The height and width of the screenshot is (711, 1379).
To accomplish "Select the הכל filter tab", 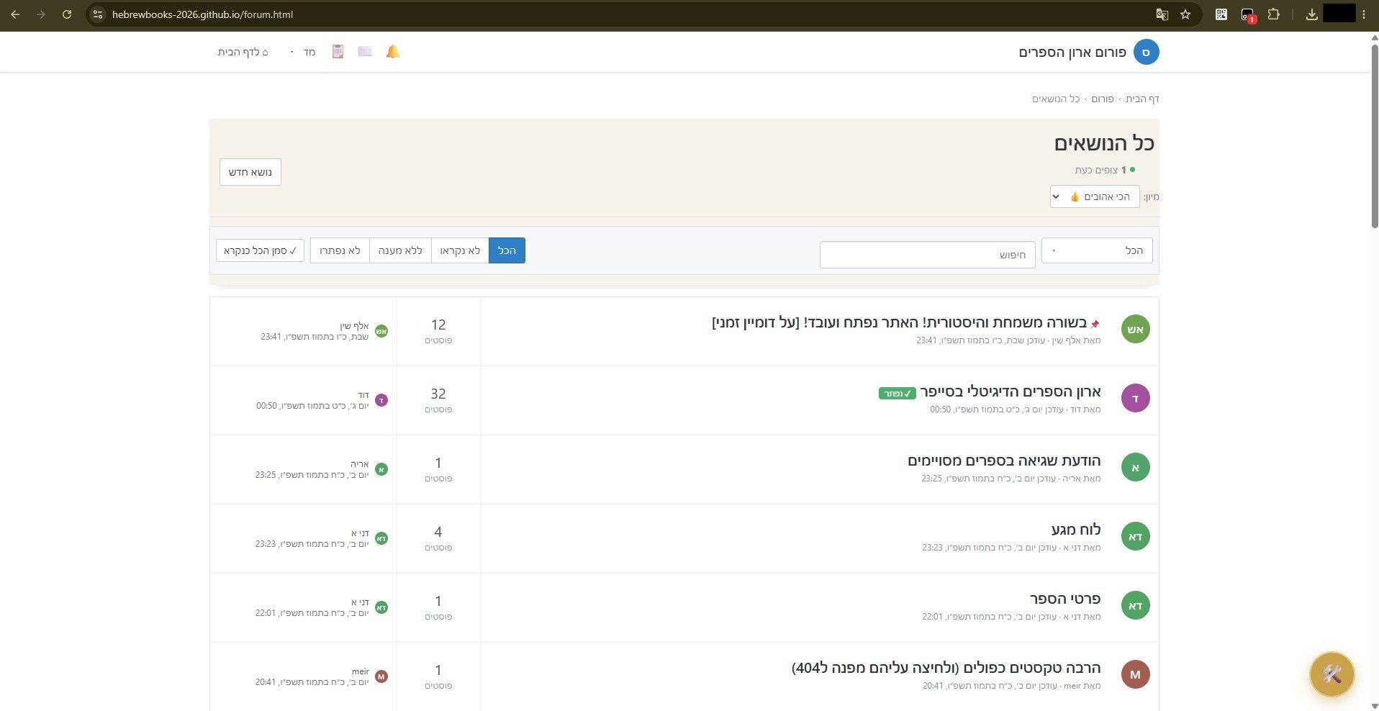I will point(507,250).
